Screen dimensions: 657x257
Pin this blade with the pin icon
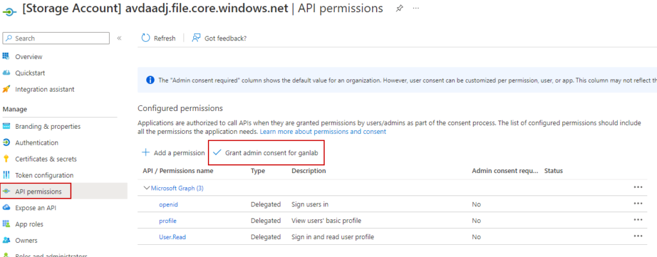click(399, 8)
